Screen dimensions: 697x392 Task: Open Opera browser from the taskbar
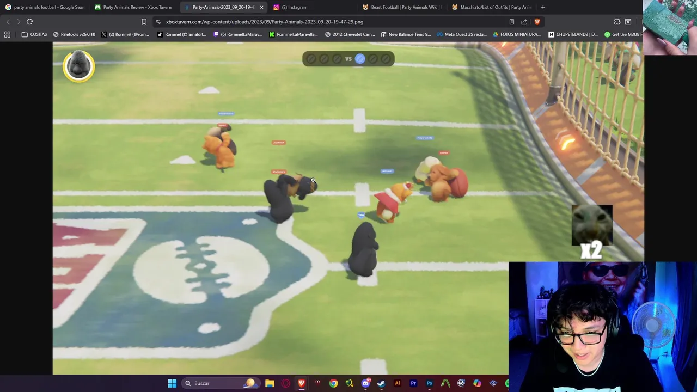[285, 383]
